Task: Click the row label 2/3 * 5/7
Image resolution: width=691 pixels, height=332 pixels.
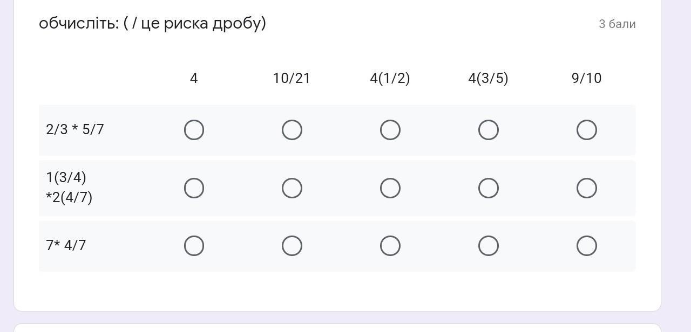Action: point(75,130)
